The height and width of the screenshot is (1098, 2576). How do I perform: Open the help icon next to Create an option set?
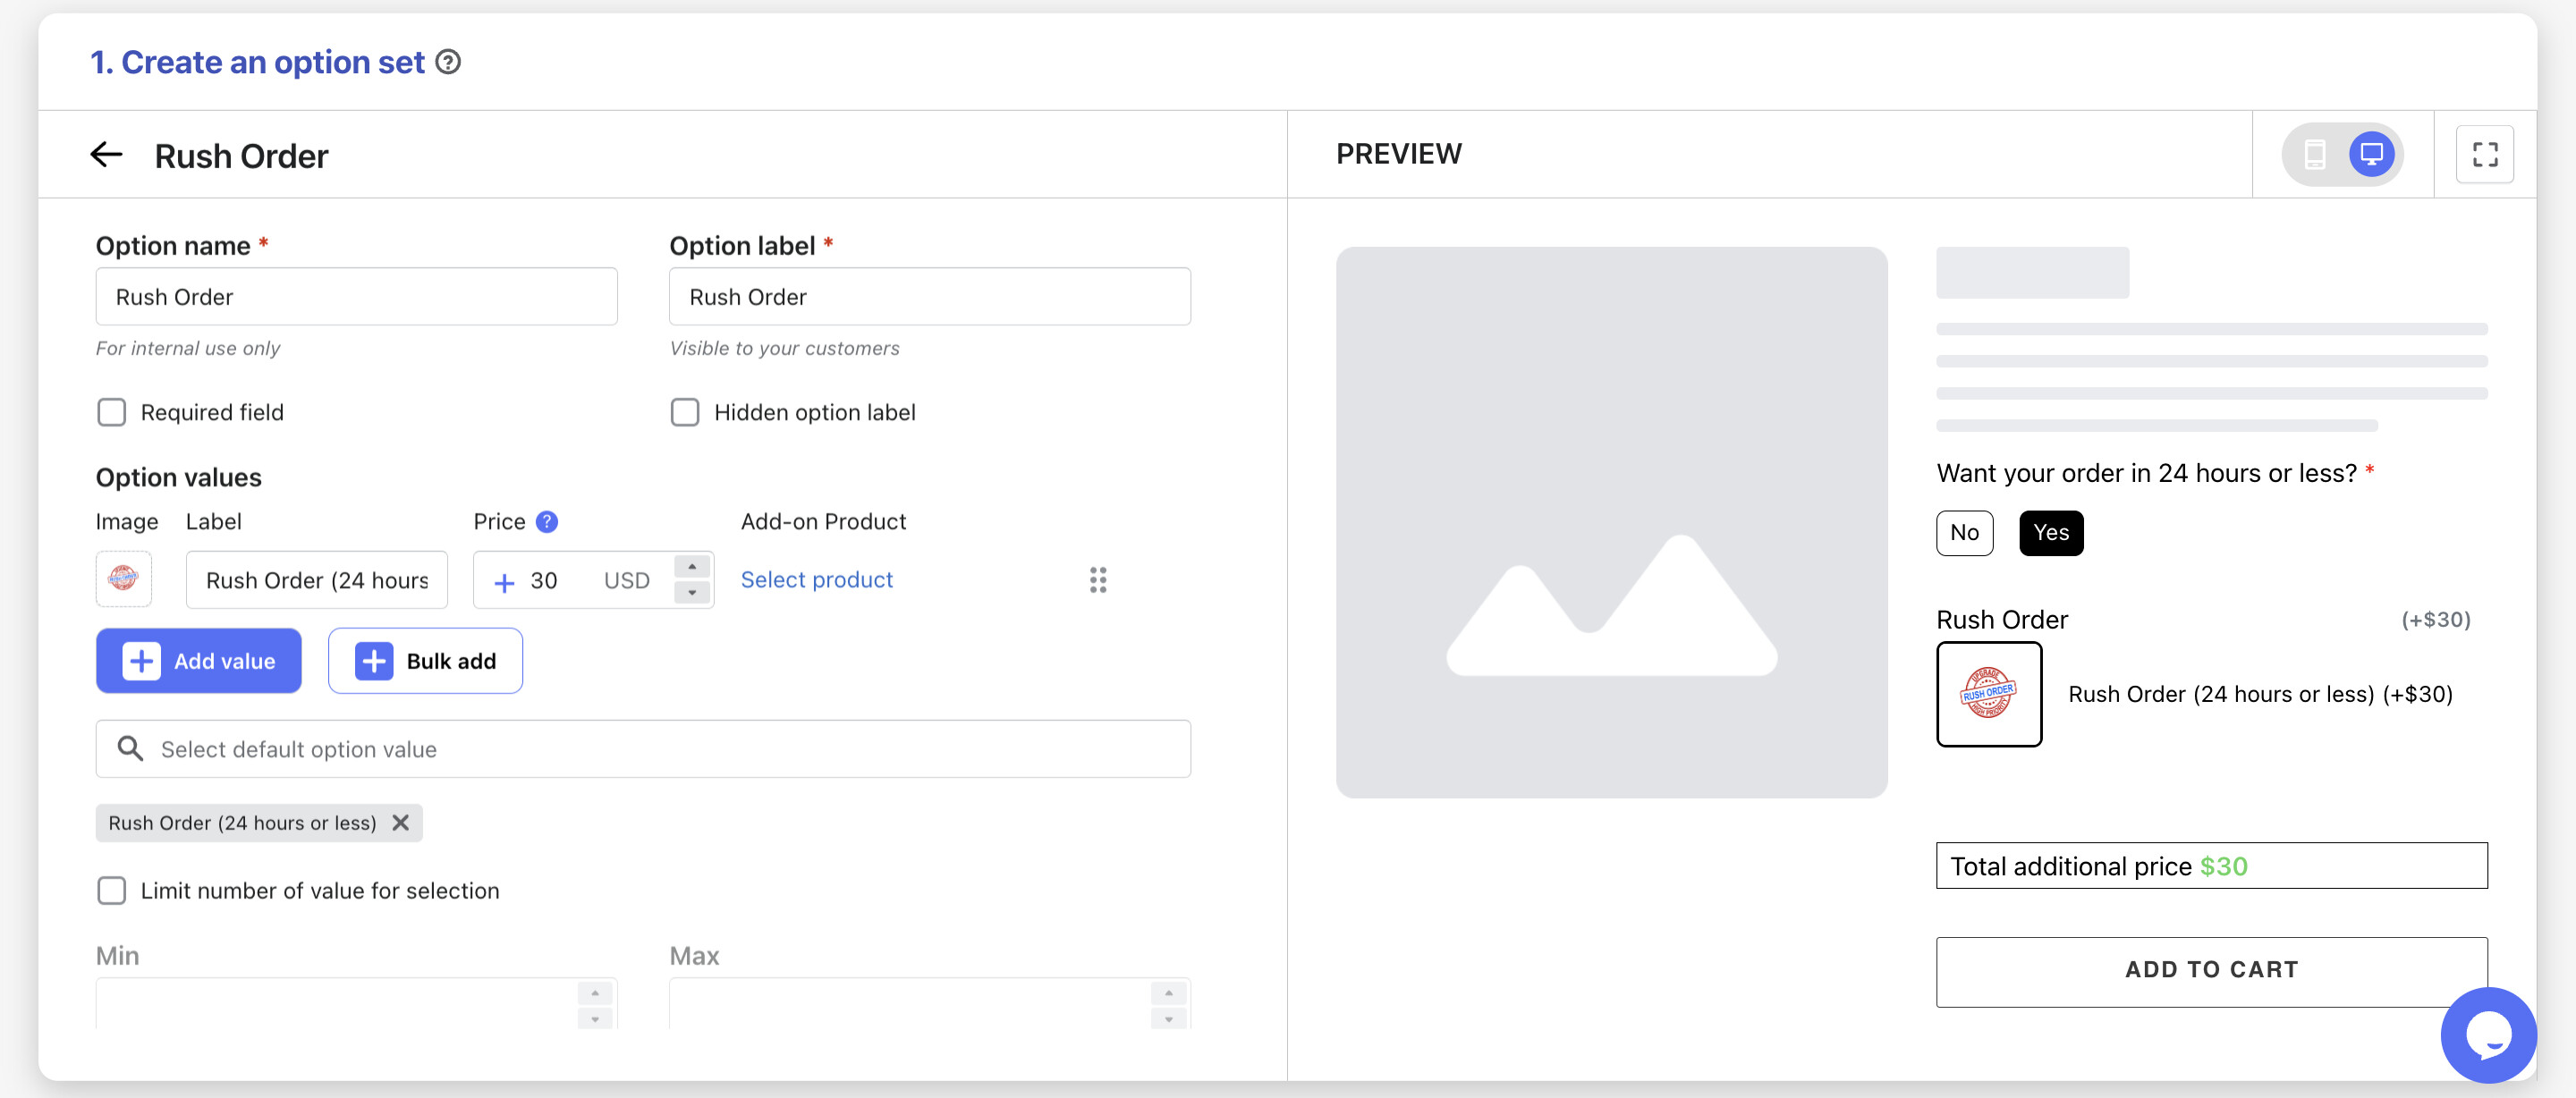pyautogui.click(x=449, y=62)
